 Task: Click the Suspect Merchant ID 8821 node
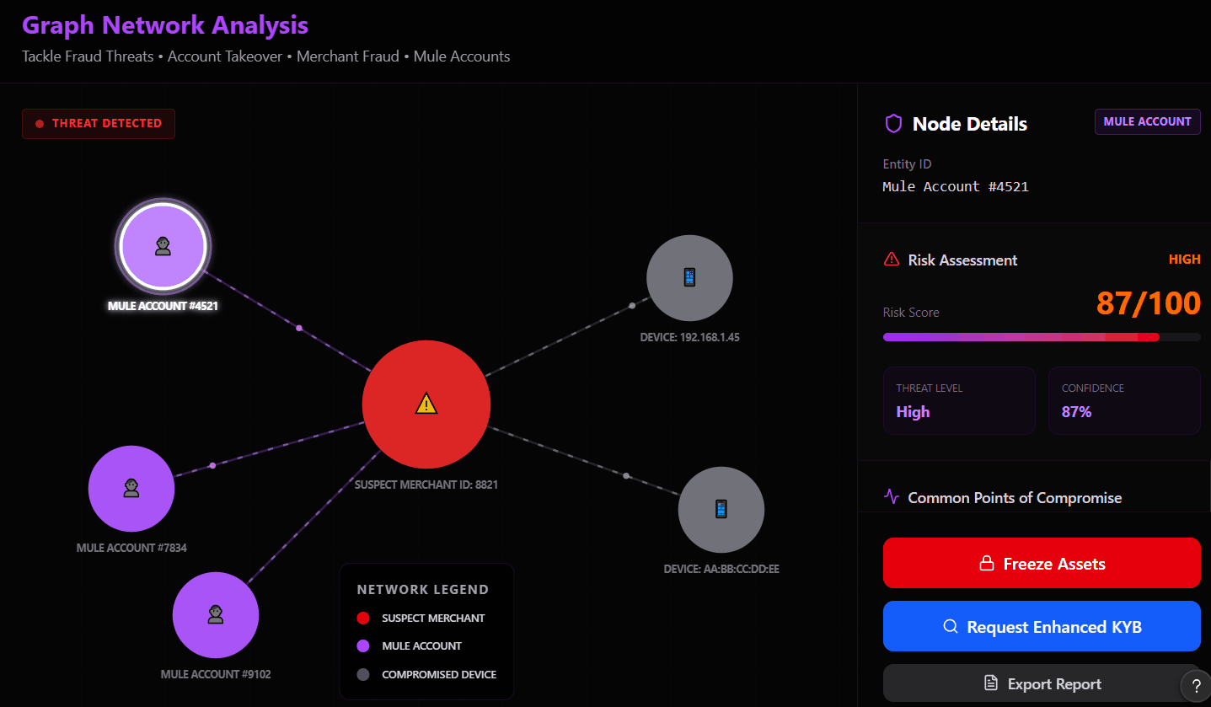(426, 404)
